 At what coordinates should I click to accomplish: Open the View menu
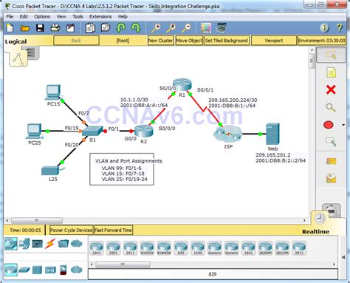pyautogui.click(x=61, y=16)
